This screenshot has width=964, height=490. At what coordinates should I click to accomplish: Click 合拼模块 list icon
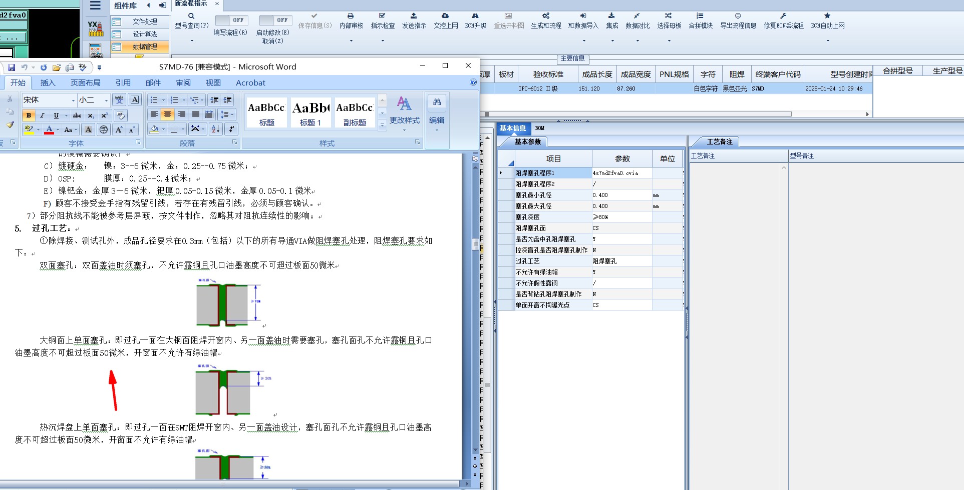[x=700, y=16]
